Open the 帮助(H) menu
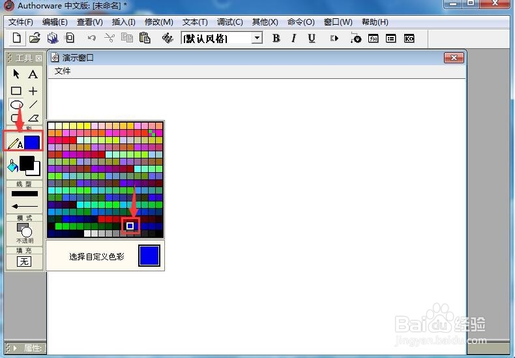The height and width of the screenshot is (358, 515). point(375,22)
